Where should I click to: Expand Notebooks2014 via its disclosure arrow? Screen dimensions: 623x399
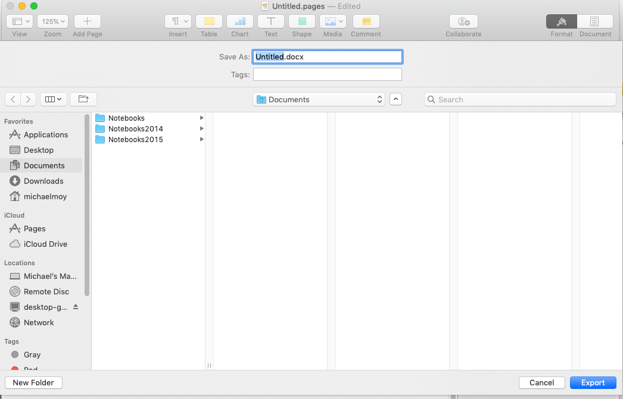click(201, 128)
